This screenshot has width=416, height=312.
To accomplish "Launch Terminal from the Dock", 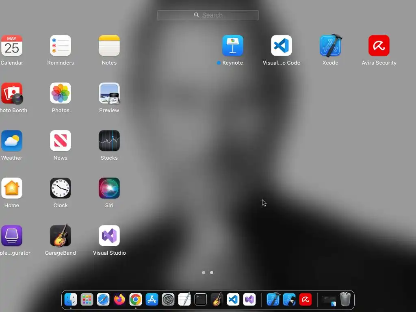I will point(201,299).
